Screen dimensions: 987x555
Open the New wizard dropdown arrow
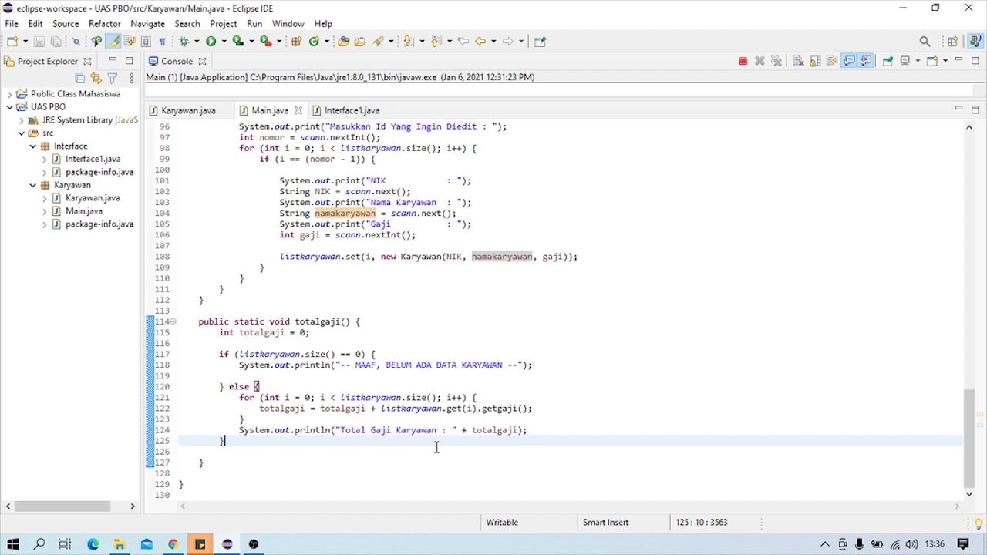(25, 42)
